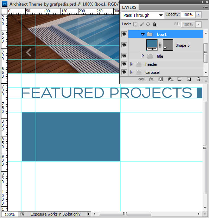The height and width of the screenshot is (218, 209).
Task: Click the Shape 5 mask link chain icon
Action: tap(160, 45)
